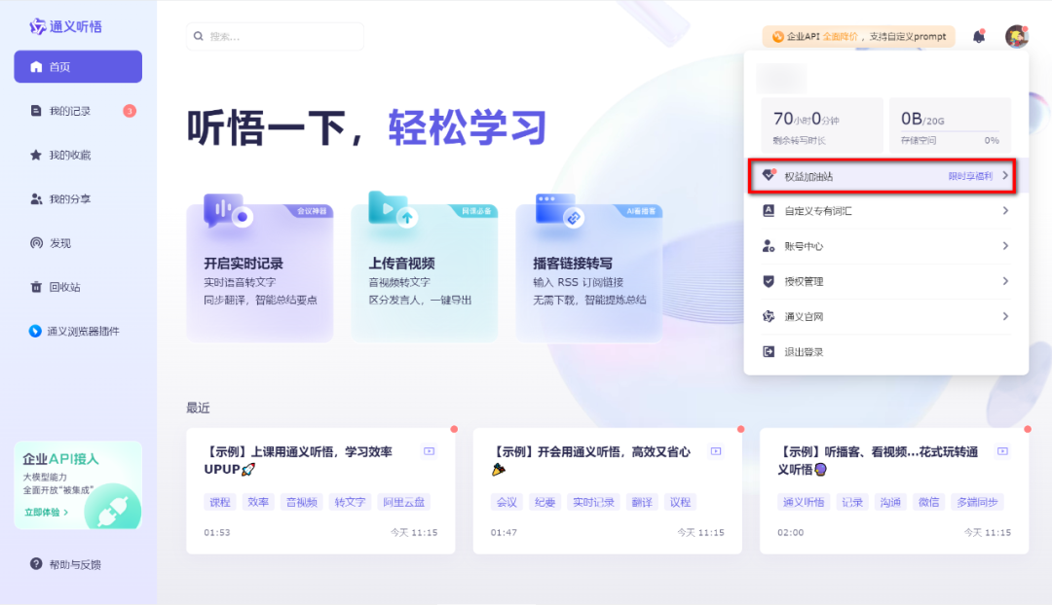This screenshot has height=605, width=1052.
Task: Click the people icon beside 我的分享
Action: (x=36, y=199)
